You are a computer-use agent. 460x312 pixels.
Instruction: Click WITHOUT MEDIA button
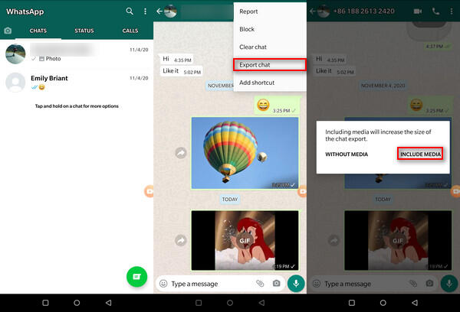tap(347, 154)
